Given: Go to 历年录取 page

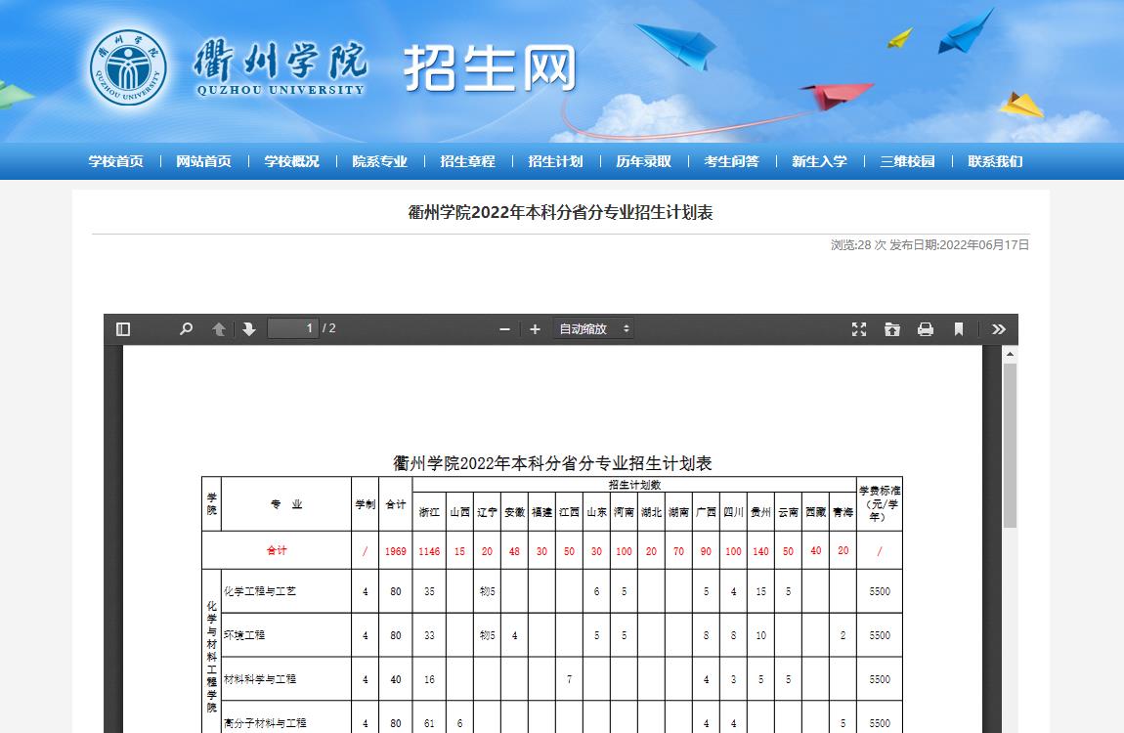Looking at the screenshot, I should (644, 161).
